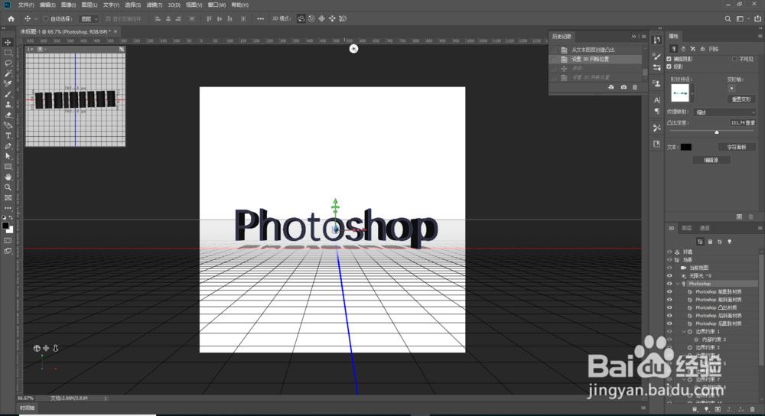Open the 文件(F) menu
Screen dimensions: 765x416
click(26, 5)
